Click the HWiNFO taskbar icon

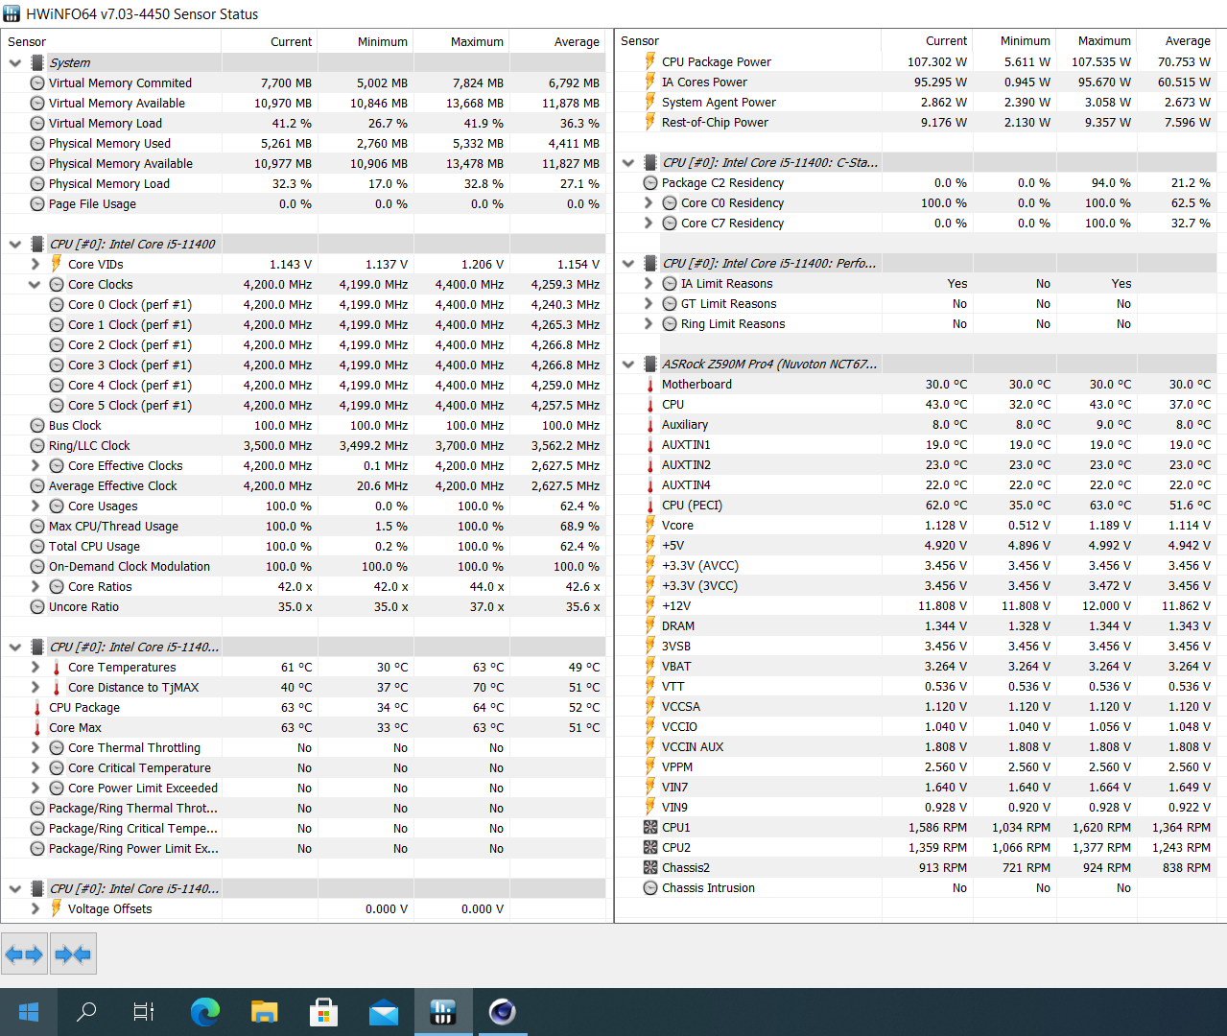pos(443,1011)
